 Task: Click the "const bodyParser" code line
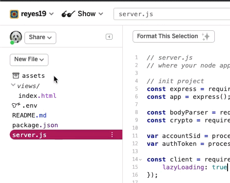(188, 113)
